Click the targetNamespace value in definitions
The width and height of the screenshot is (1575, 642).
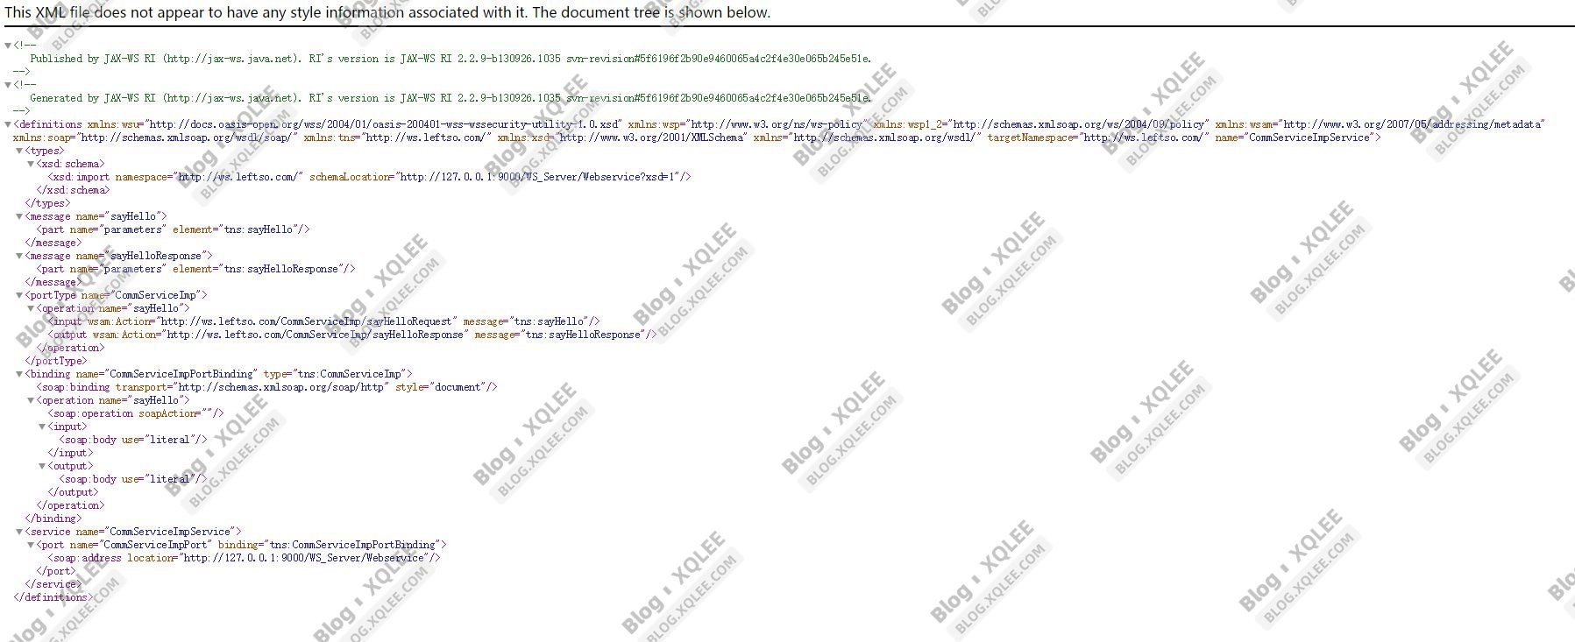click(x=1145, y=138)
